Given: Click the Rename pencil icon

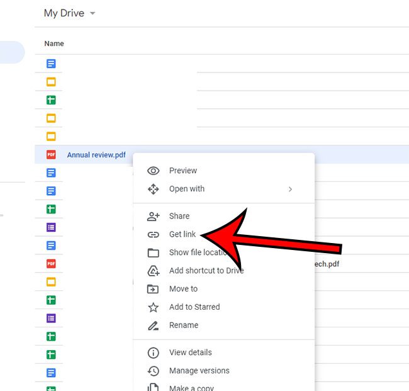Looking at the screenshot, I should click(153, 326).
